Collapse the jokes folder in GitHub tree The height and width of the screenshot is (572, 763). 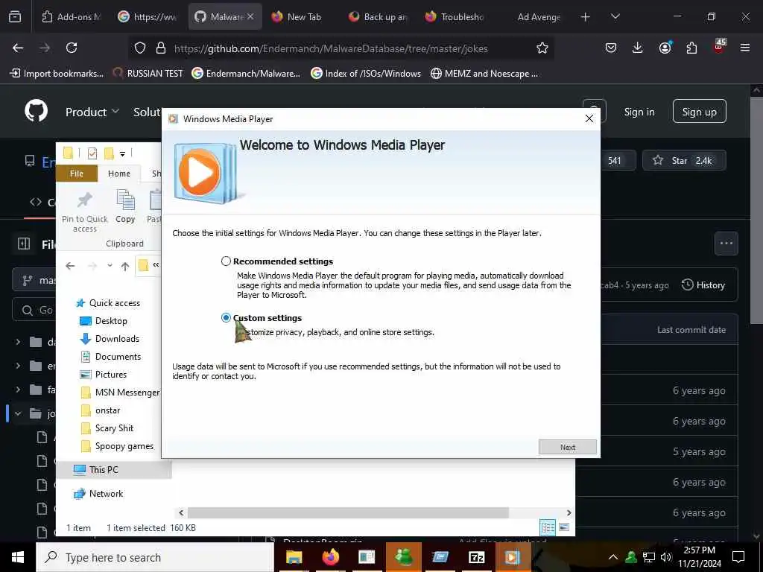(18, 413)
